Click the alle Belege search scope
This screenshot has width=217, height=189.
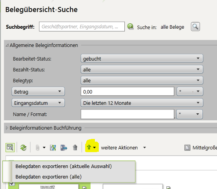pyautogui.click(x=172, y=27)
